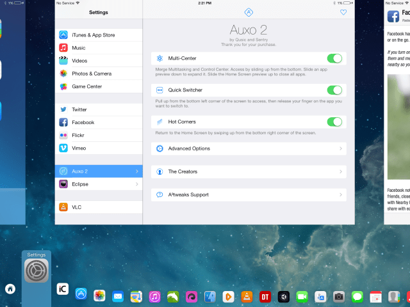Open the home screen icon in switcher
This screenshot has width=410, height=307.
(x=10, y=288)
